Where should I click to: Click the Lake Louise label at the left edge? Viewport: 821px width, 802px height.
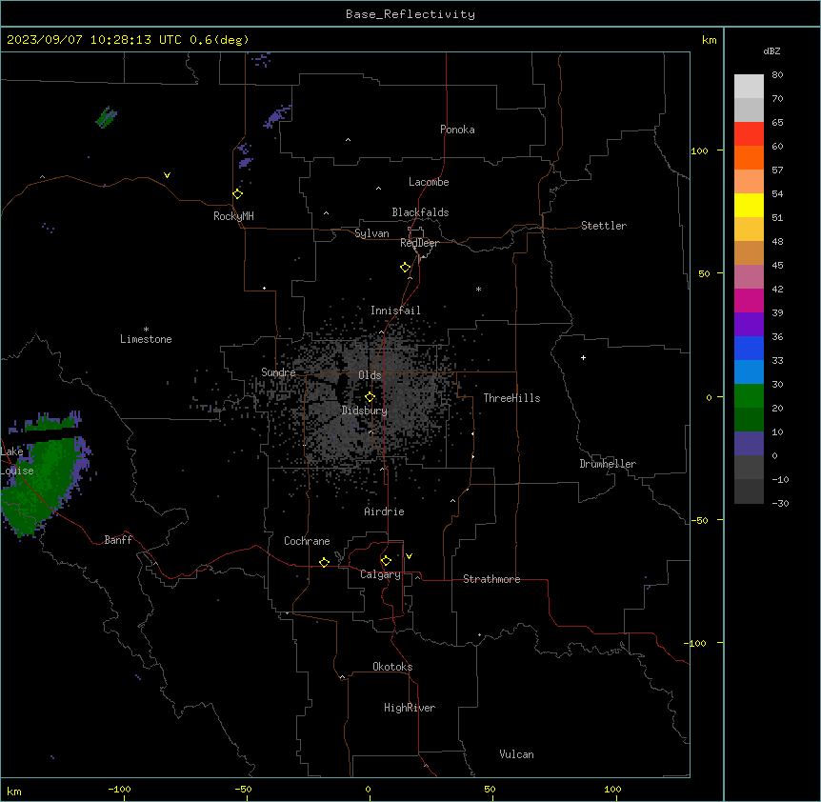[x=17, y=461]
